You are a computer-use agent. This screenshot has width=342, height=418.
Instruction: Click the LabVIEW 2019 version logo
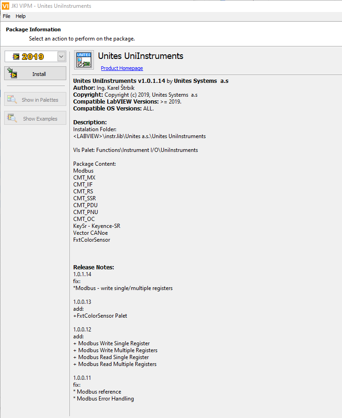pyautogui.click(x=29, y=57)
